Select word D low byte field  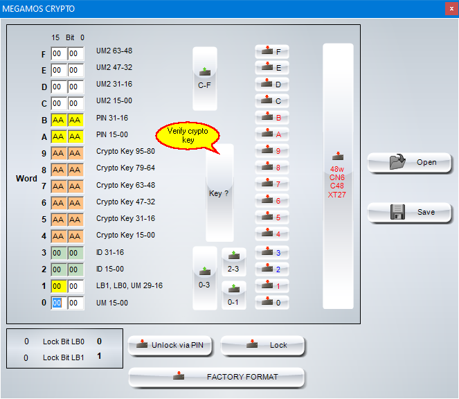(x=76, y=87)
